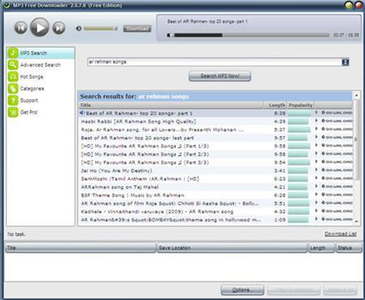Sort results by Length column
The height and width of the screenshot is (300, 365).
click(x=275, y=105)
